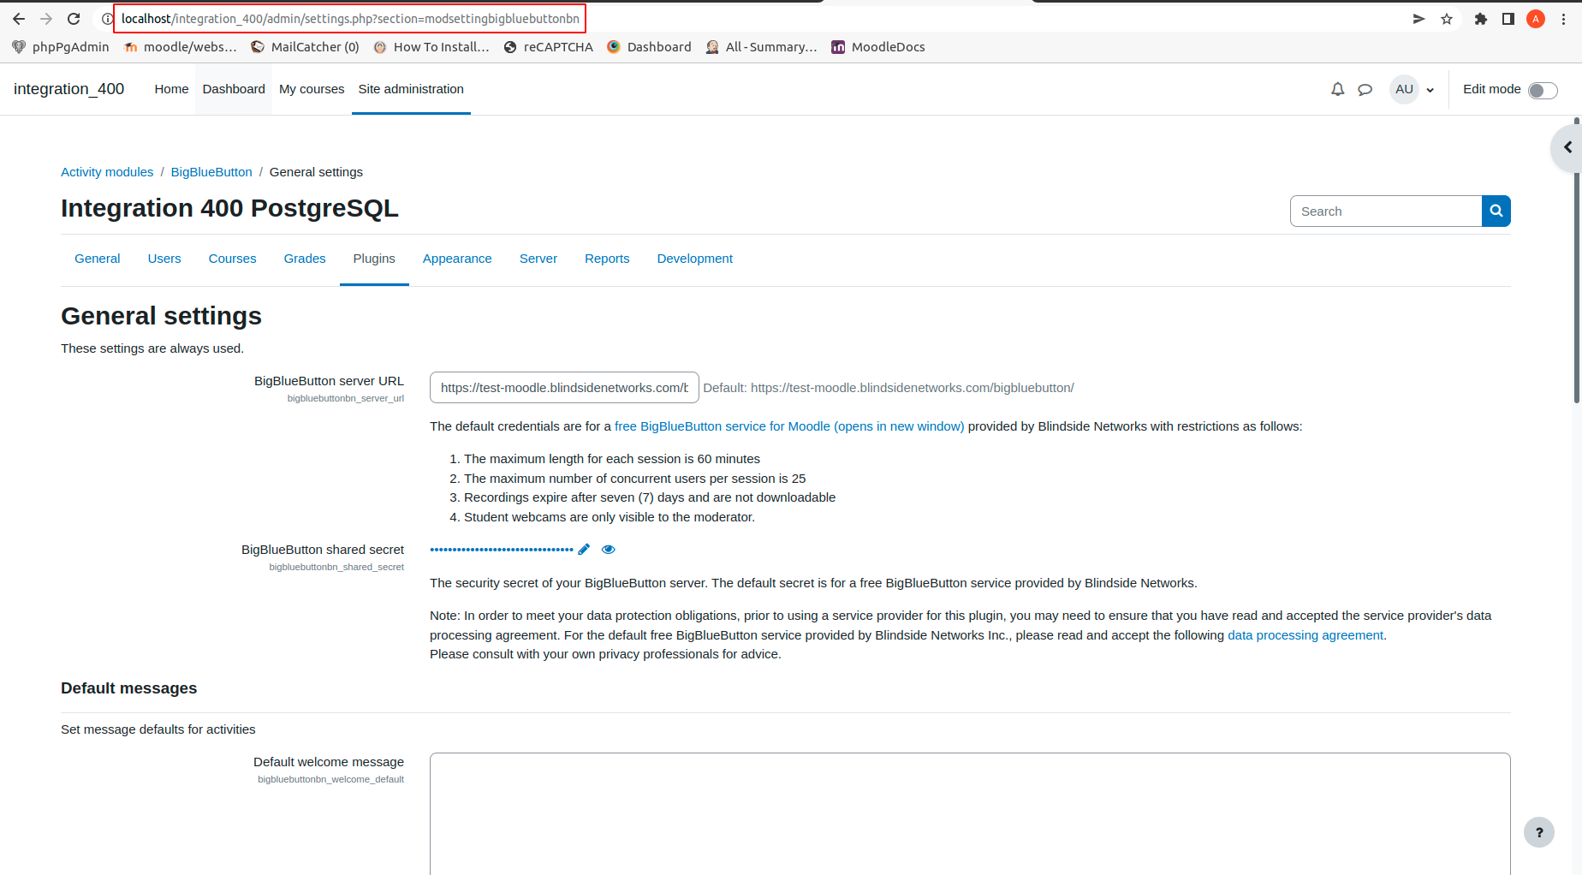1582x875 pixels.
Task: Open Chrome three-dot menu
Action: tap(1563, 19)
